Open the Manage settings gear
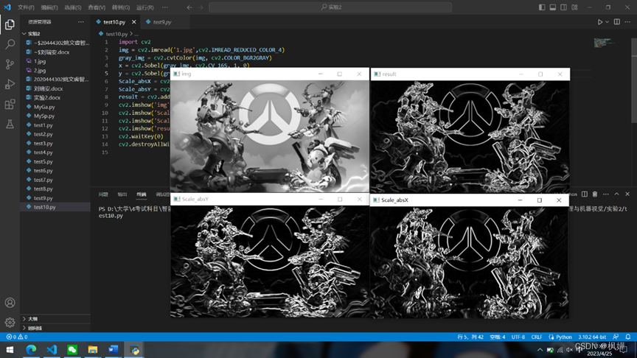 click(x=10, y=323)
